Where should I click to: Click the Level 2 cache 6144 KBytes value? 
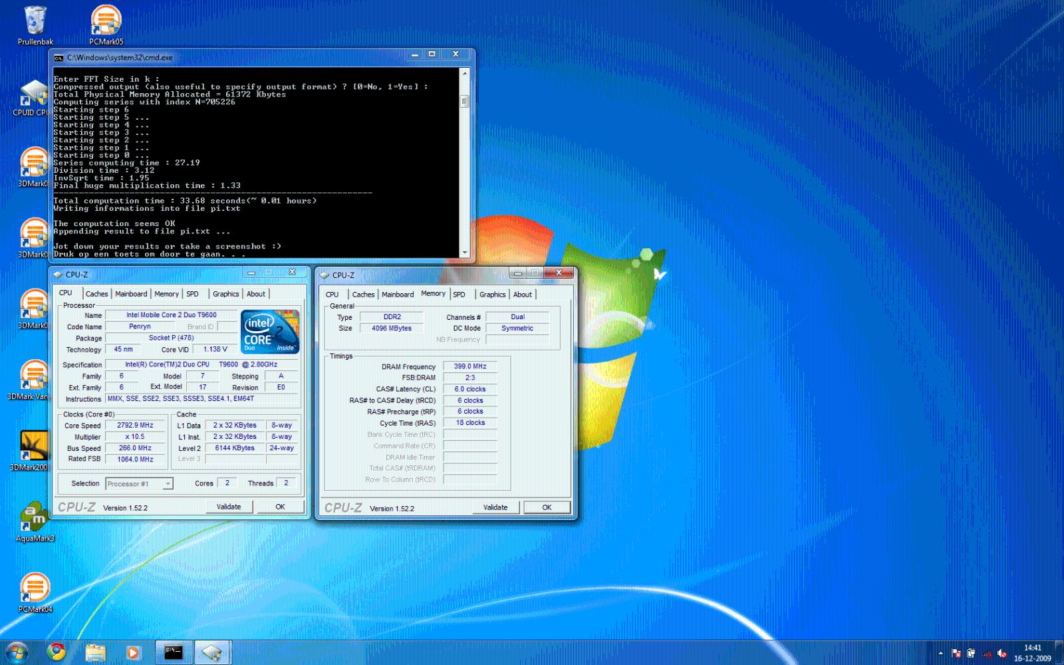pos(235,448)
